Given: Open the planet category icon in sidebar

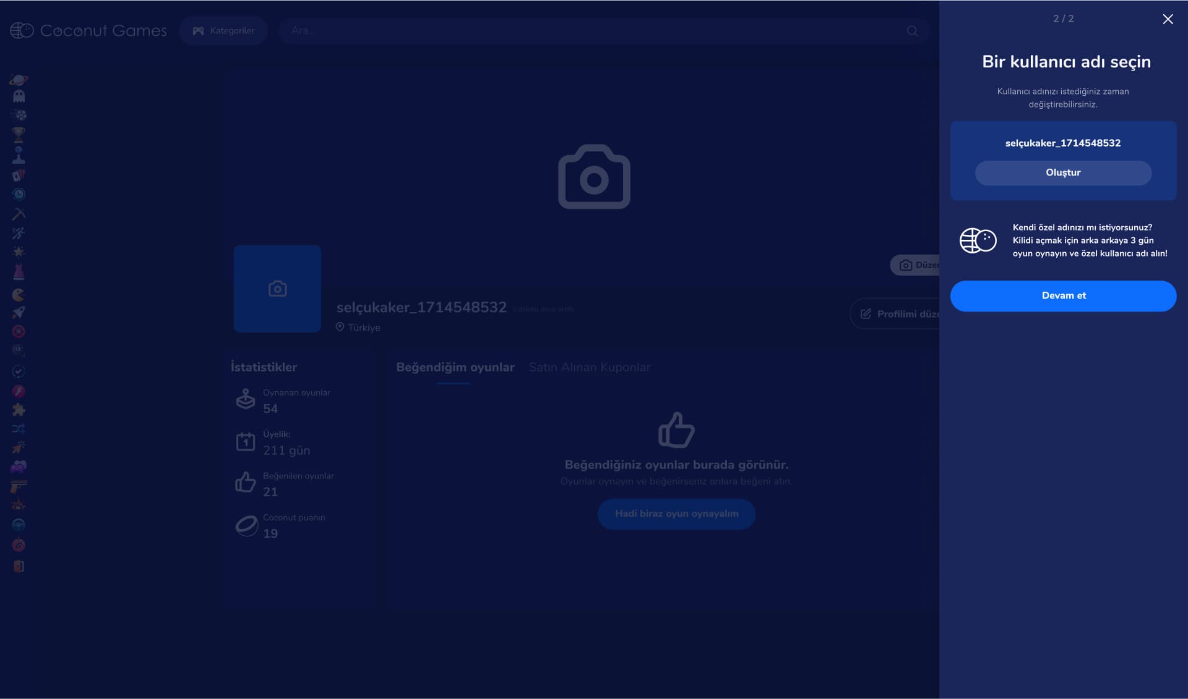Looking at the screenshot, I should [x=19, y=80].
